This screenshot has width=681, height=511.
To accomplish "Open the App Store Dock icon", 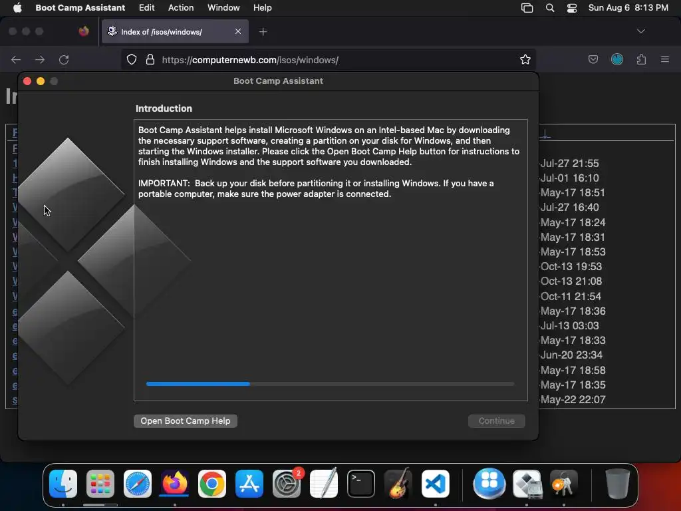I will [x=249, y=484].
